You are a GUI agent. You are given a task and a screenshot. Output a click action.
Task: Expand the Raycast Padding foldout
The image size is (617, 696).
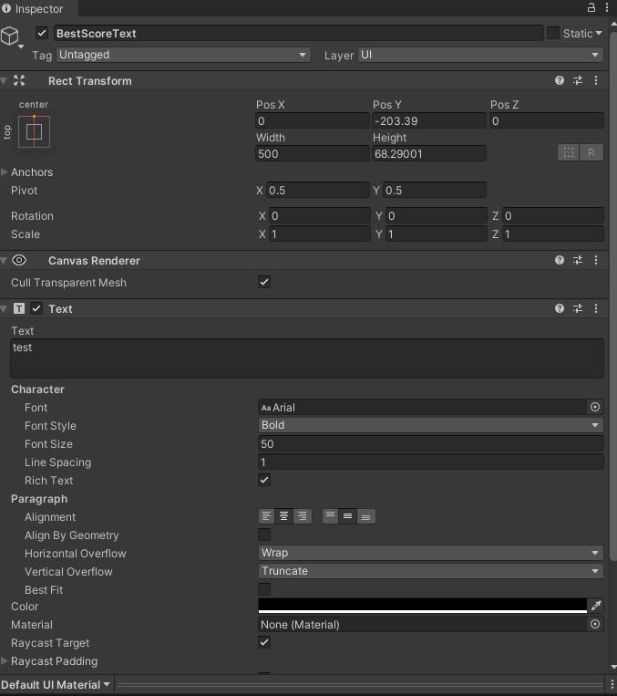(5, 661)
